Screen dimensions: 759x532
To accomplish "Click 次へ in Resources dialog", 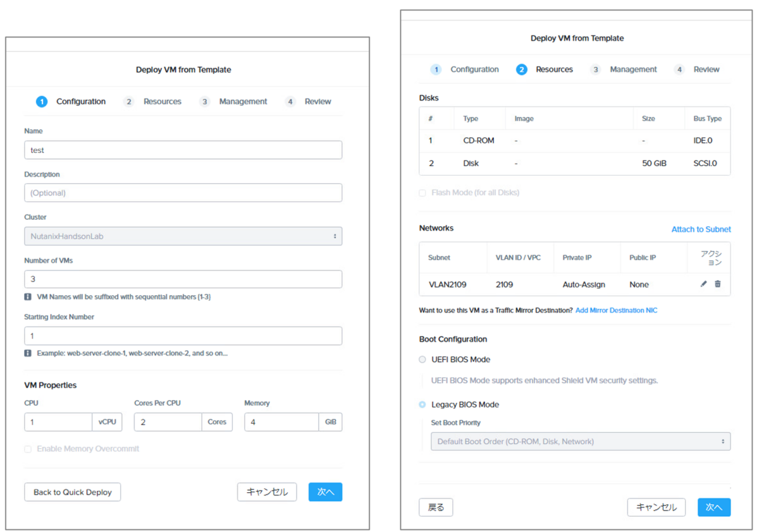I will pos(714,507).
